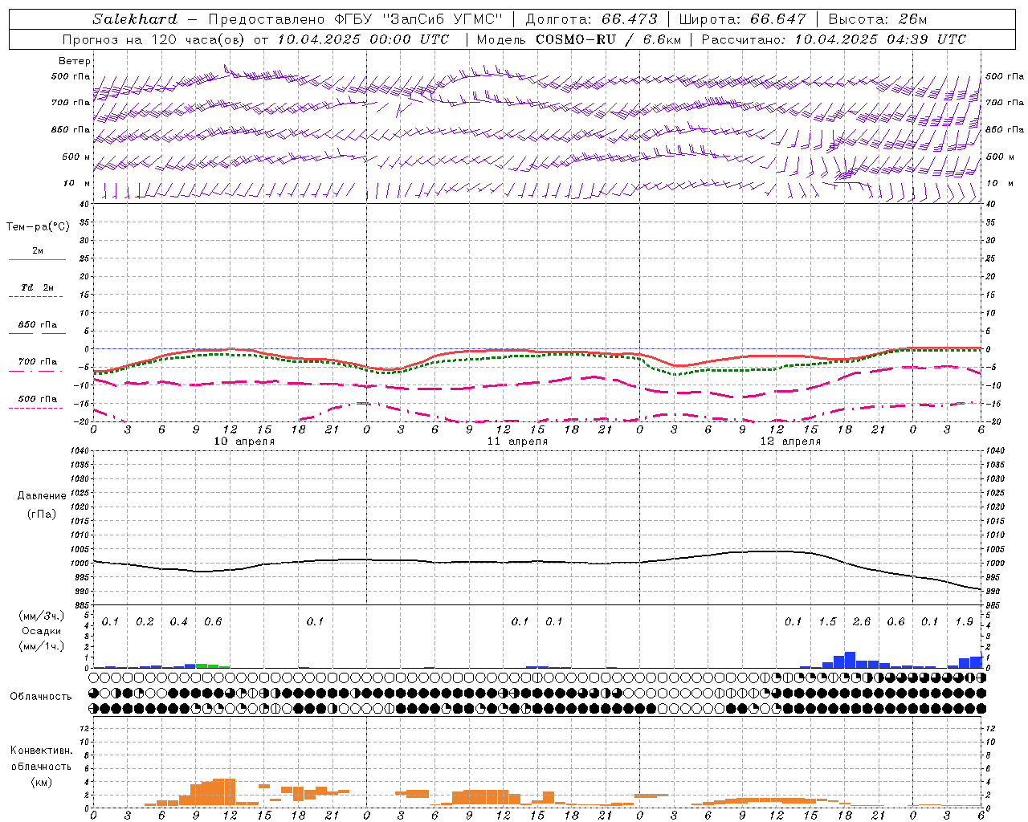Image resolution: width=1028 pixels, height=822 pixels.
Task: Select the 10 апреля date label
Action: (x=244, y=442)
